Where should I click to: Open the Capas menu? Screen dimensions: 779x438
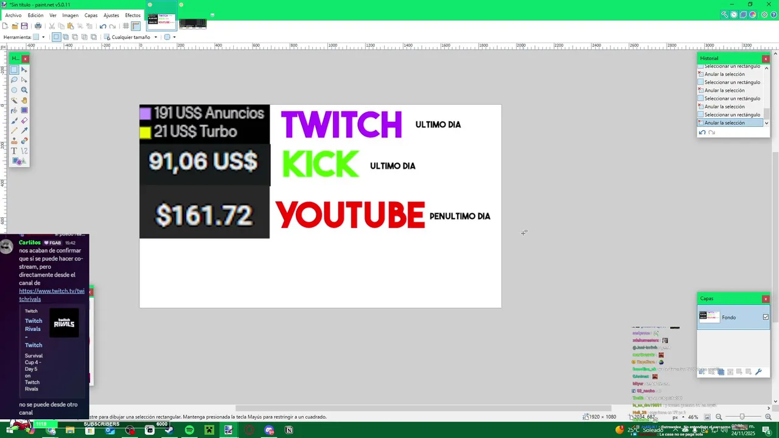click(91, 15)
